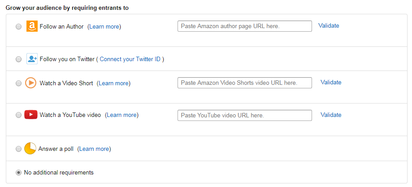Click the Amazon logo icon
412x187 pixels.
[x=32, y=26]
